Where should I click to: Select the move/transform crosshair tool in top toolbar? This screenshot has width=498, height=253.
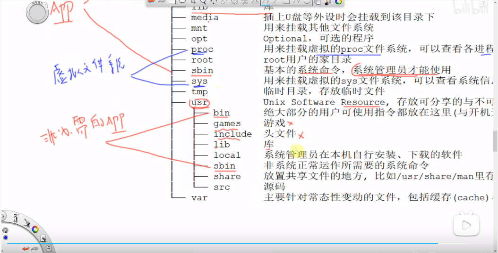[x=214, y=2]
